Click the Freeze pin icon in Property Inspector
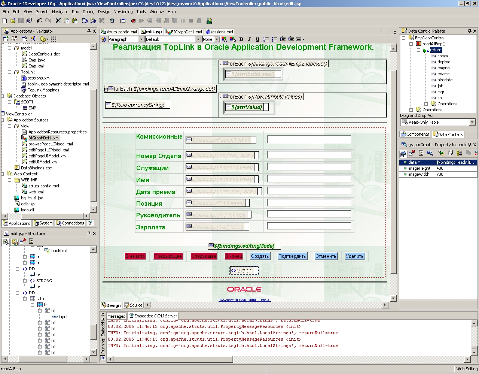This screenshot has width=479, height=374. [x=412, y=153]
